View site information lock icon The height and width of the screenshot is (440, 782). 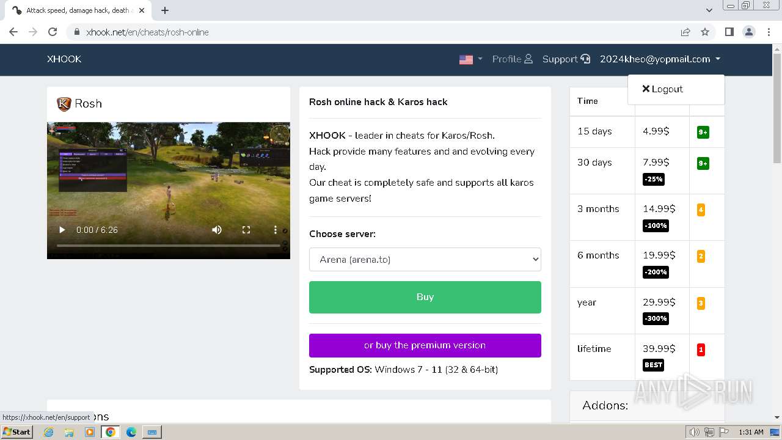coord(76,32)
